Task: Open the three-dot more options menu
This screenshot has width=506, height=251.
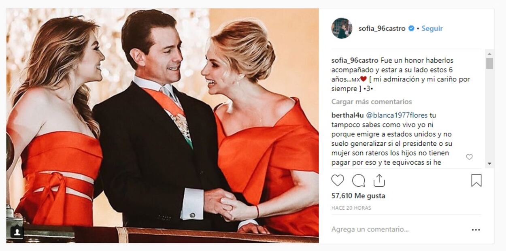Action: [476, 230]
